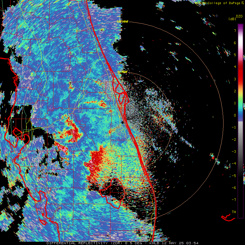Click the "KMLB" station identifier in the caption

pos(155,243)
